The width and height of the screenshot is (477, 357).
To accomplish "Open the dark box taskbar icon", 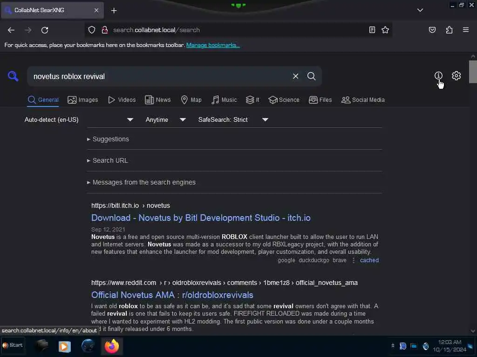I will 41,346.
